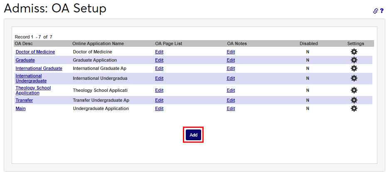
Task: Open the Transfer OA Desc link
Action: click(x=24, y=100)
